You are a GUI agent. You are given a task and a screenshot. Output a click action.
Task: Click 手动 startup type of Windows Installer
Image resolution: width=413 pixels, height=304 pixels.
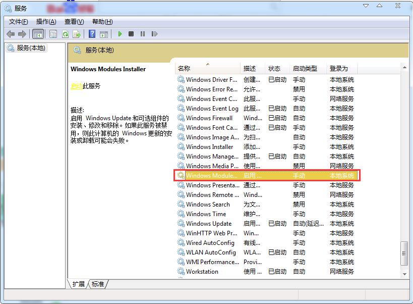299,146
